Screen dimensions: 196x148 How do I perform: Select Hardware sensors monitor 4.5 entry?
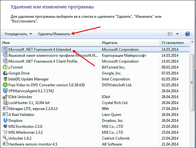coord(33,144)
